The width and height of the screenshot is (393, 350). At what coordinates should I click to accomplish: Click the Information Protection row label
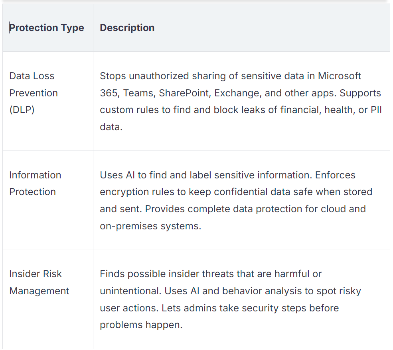[35, 184]
